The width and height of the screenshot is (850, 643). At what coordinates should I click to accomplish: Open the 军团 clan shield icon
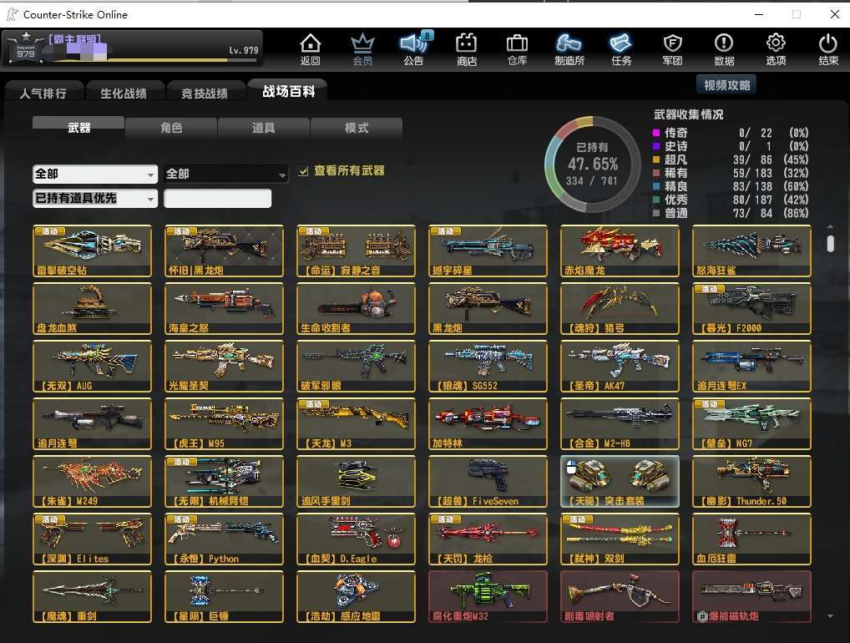[672, 48]
